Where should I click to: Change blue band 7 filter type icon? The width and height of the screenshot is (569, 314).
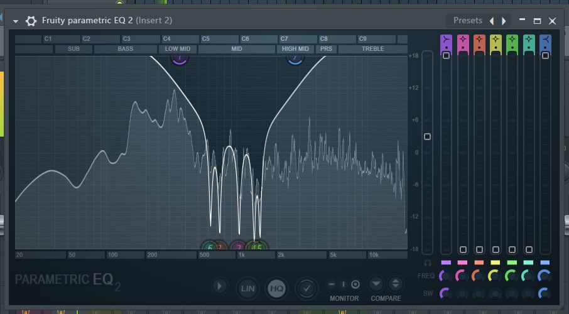(x=545, y=40)
